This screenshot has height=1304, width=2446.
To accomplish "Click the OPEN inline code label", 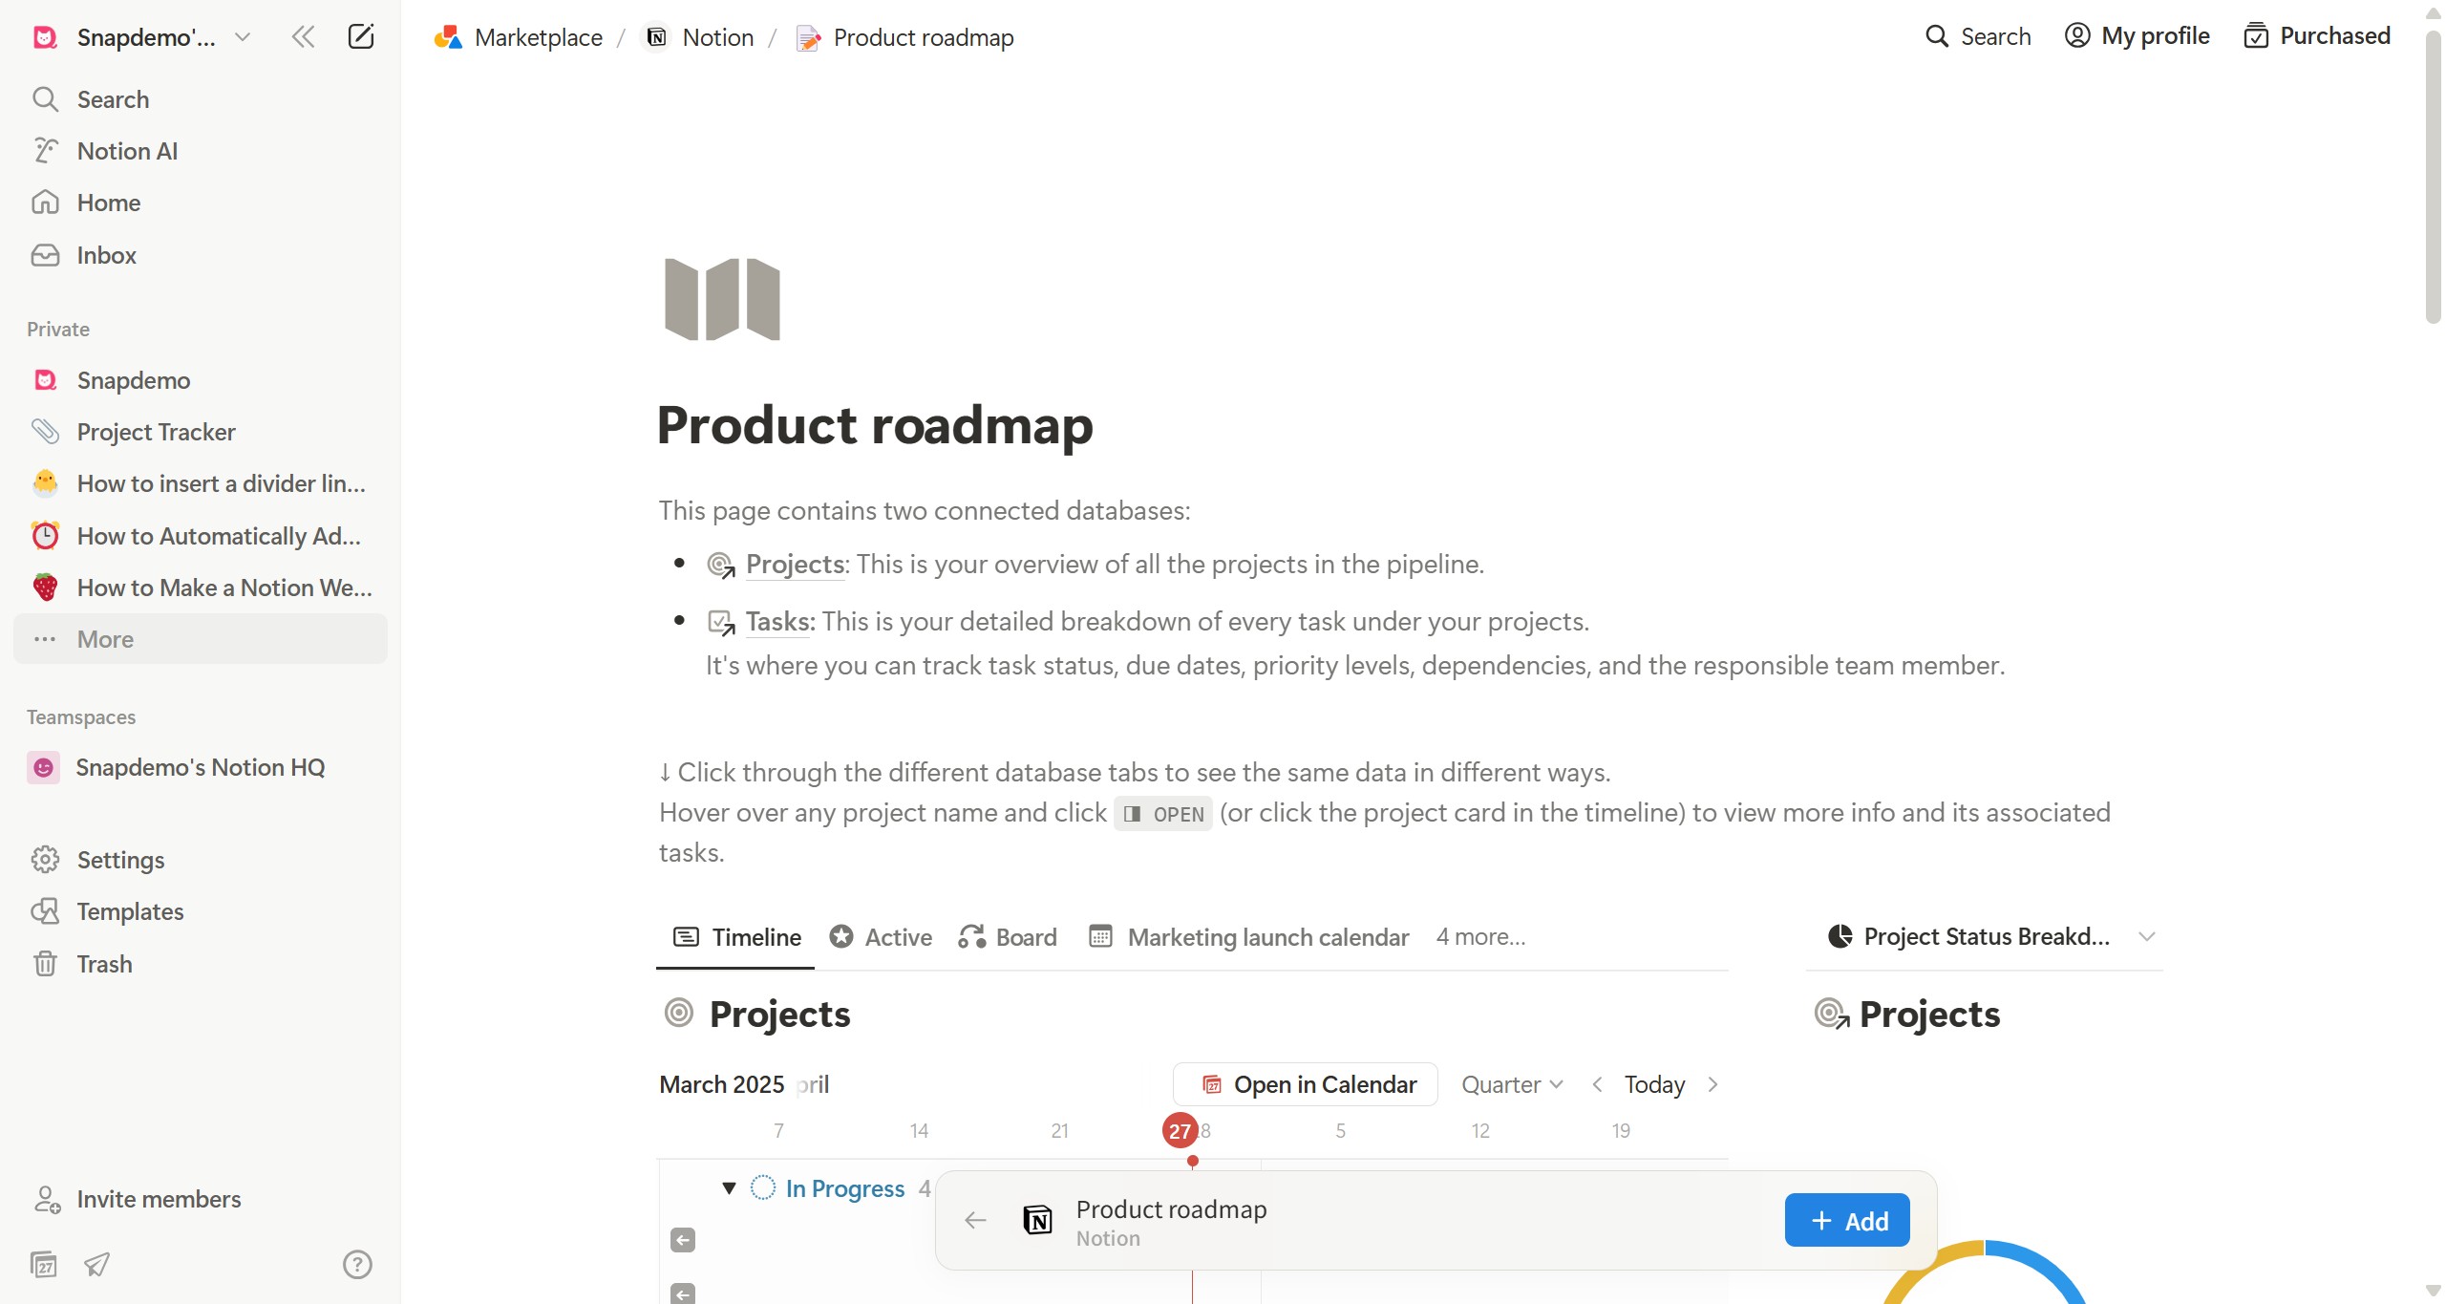I will 1163,814.
